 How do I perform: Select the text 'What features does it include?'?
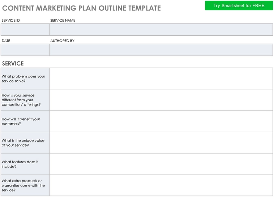click(20, 164)
